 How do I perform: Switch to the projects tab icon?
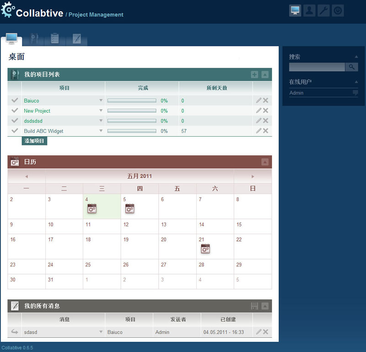pyautogui.click(x=34, y=38)
